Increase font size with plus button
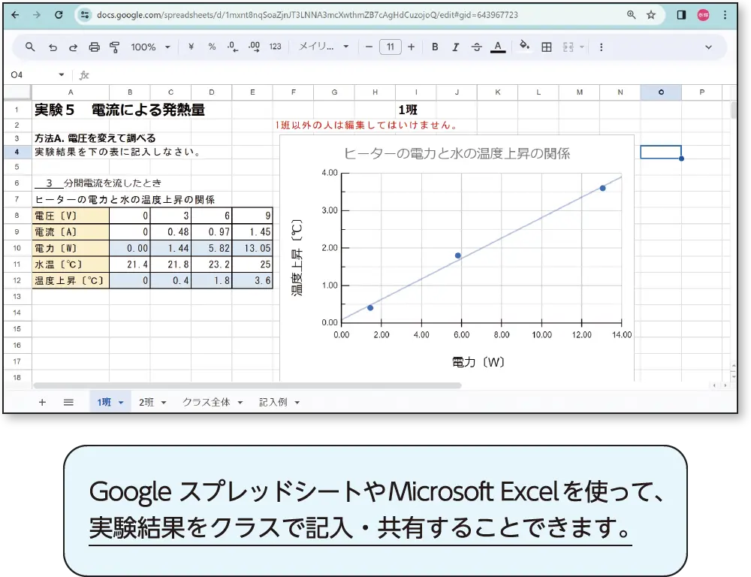751x577 pixels. coord(411,47)
